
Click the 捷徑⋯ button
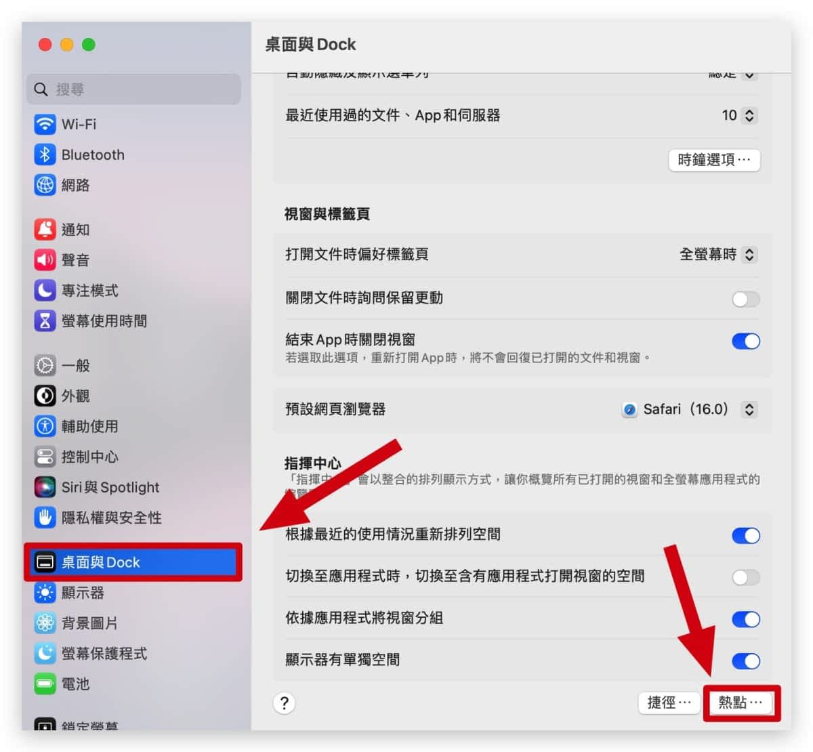(x=669, y=703)
